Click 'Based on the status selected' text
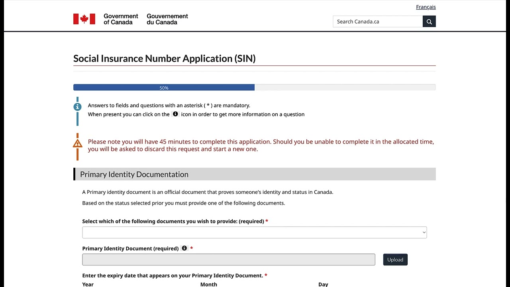The image size is (510, 287). pyautogui.click(x=184, y=203)
